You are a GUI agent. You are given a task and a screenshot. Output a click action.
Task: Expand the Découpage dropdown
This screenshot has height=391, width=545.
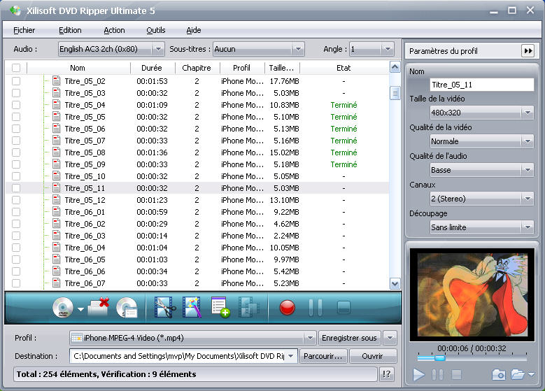(x=528, y=227)
